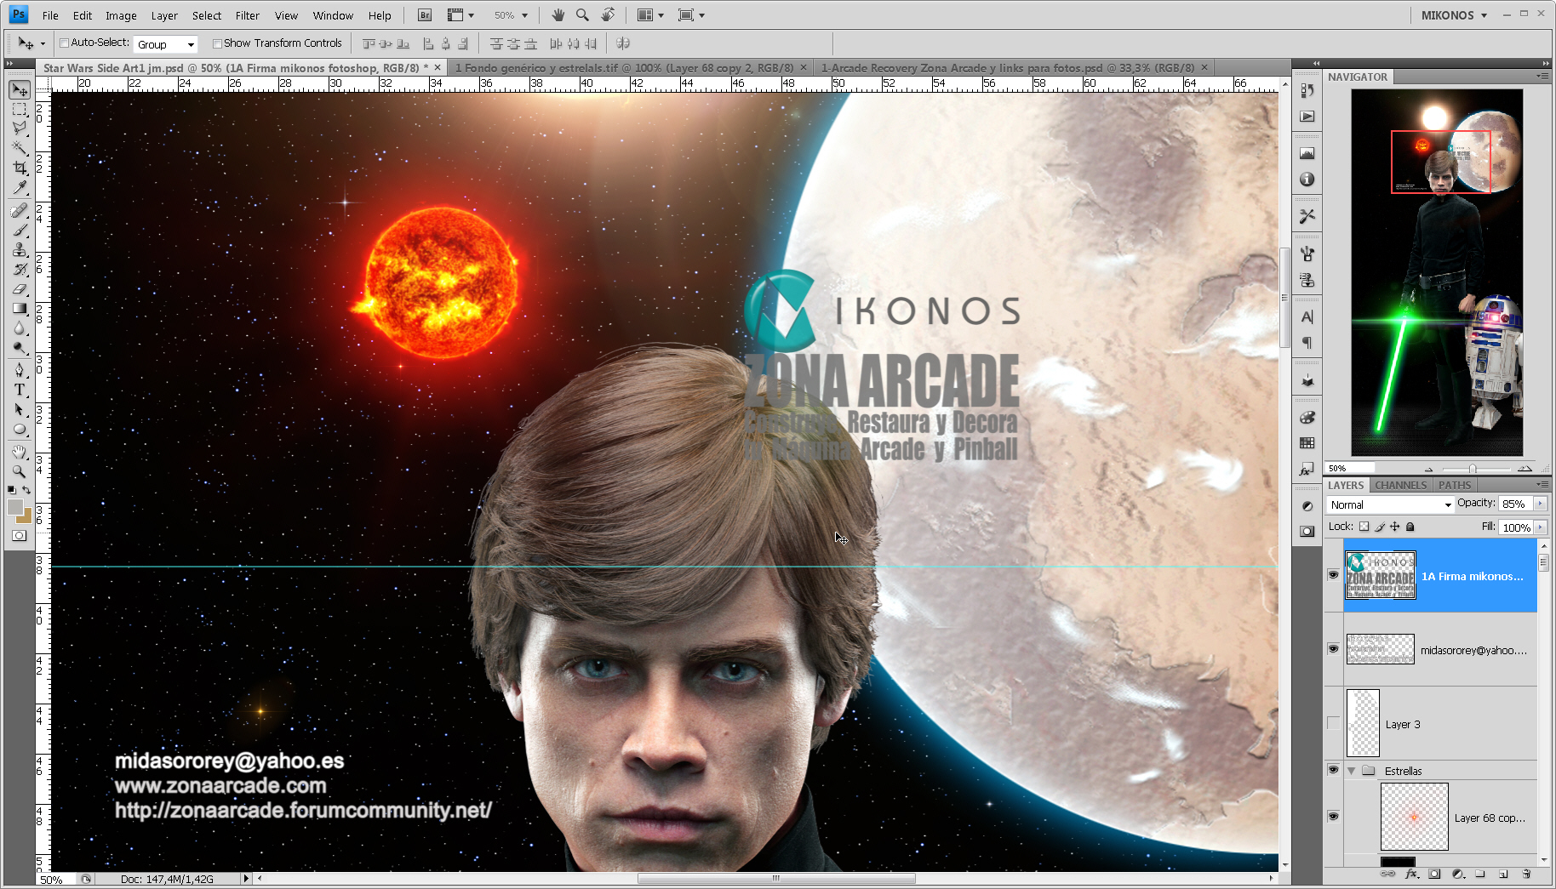Toggle Quick Mask mode
This screenshot has width=1556, height=889.
20,536
